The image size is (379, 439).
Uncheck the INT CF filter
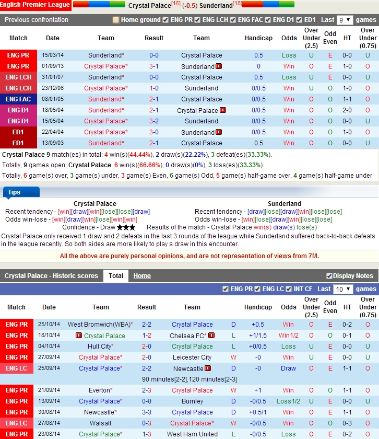289,289
